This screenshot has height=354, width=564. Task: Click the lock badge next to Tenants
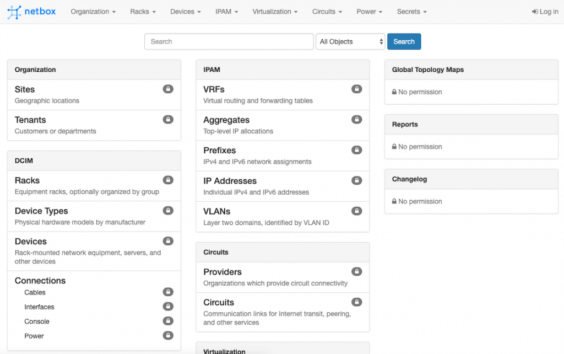click(168, 119)
